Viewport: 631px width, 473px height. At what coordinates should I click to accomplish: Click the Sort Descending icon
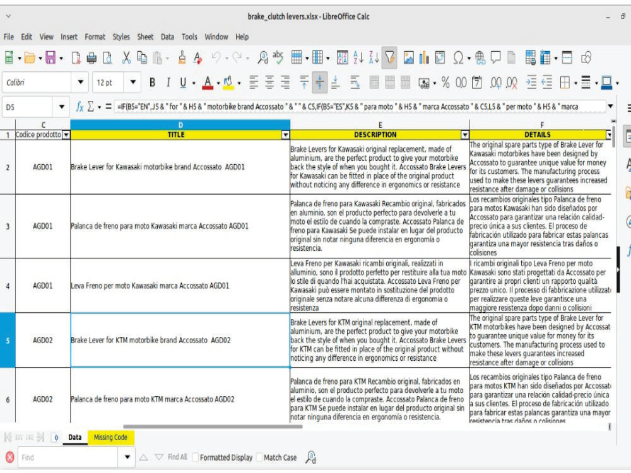click(374, 57)
